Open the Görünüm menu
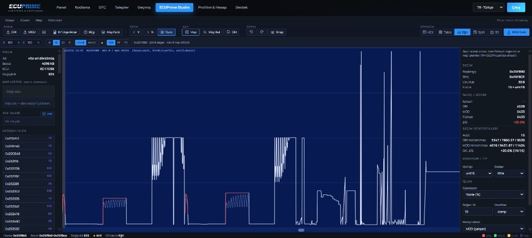Screen dimensions: 532x238 [x=55, y=20]
